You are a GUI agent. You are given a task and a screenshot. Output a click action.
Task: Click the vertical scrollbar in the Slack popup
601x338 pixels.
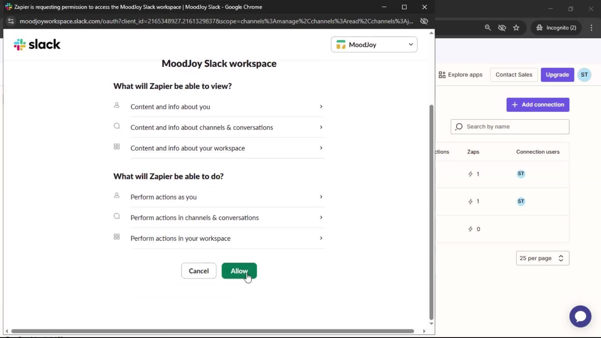(x=431, y=212)
